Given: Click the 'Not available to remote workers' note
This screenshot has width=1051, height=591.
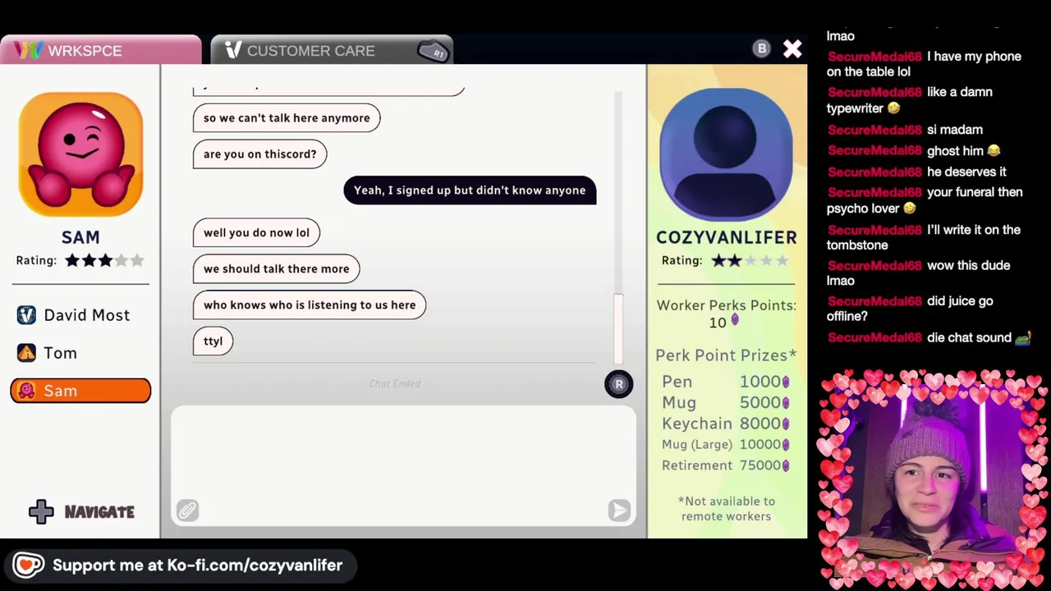Looking at the screenshot, I should coord(726,509).
